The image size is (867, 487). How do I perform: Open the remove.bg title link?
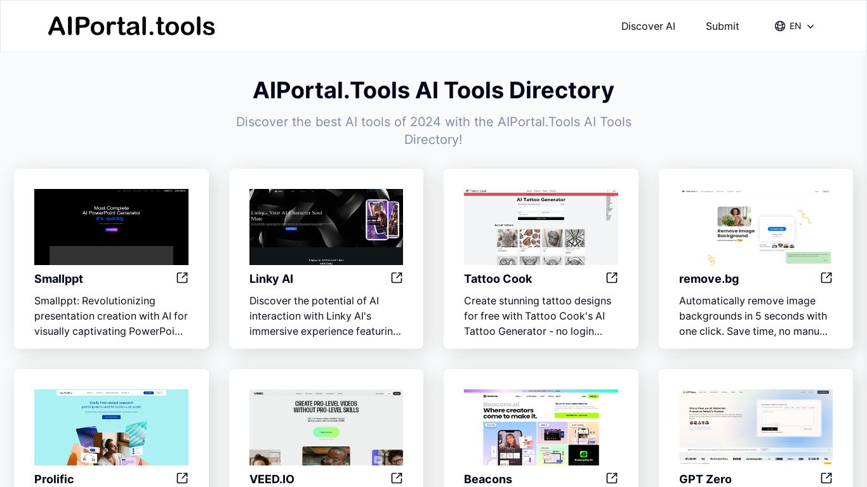709,279
